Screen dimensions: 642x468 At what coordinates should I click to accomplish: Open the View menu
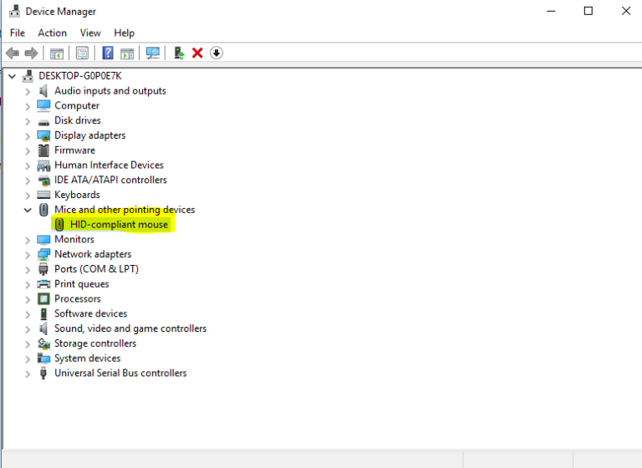pos(90,33)
